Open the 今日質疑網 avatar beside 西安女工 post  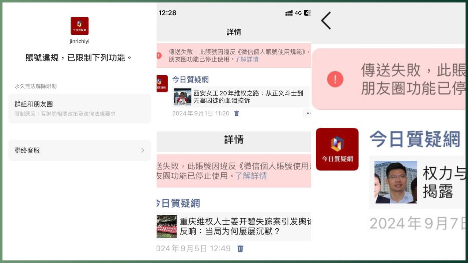pos(162,84)
